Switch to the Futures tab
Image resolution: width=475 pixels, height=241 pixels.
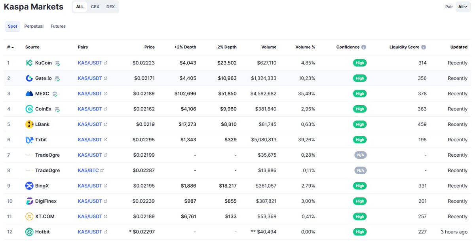click(x=58, y=27)
